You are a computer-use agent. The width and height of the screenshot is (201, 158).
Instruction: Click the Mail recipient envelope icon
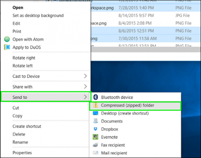coord(95,153)
